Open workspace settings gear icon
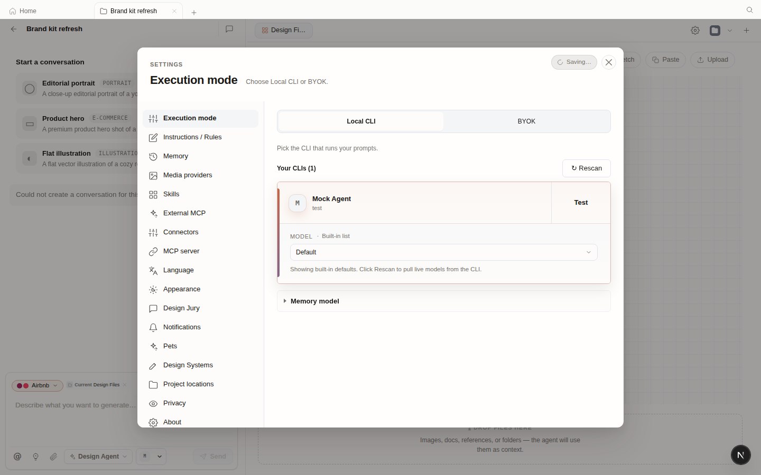The height and width of the screenshot is (475, 761). pos(695,31)
